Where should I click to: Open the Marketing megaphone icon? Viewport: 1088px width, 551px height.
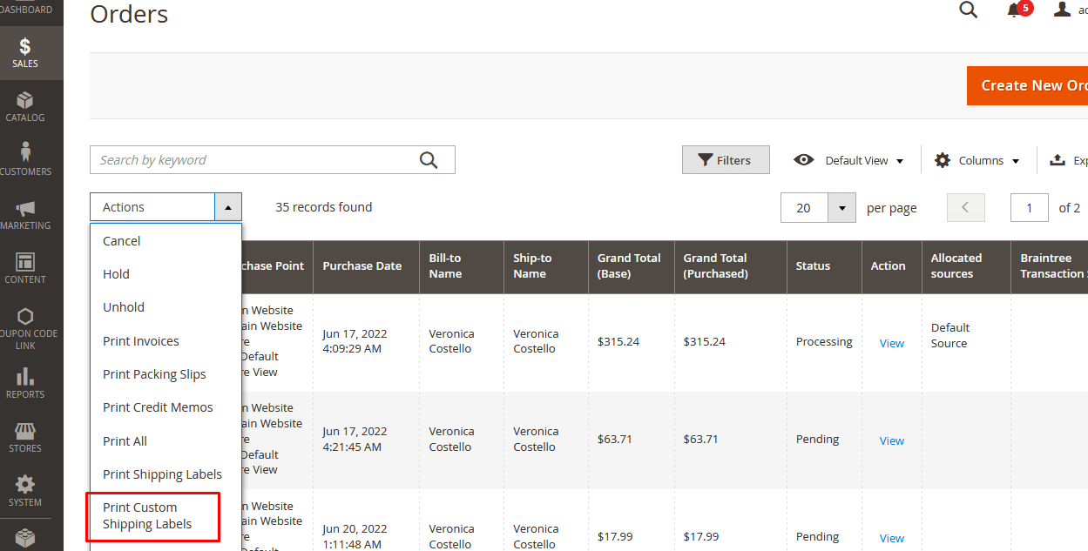(x=25, y=214)
